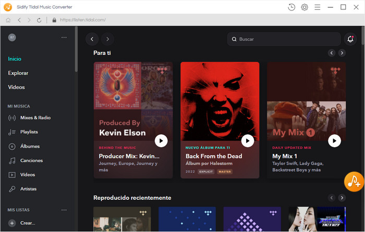Open Sidify settings gear icon
Image resolution: width=365 pixels, height=232 pixels.
pyautogui.click(x=305, y=7)
